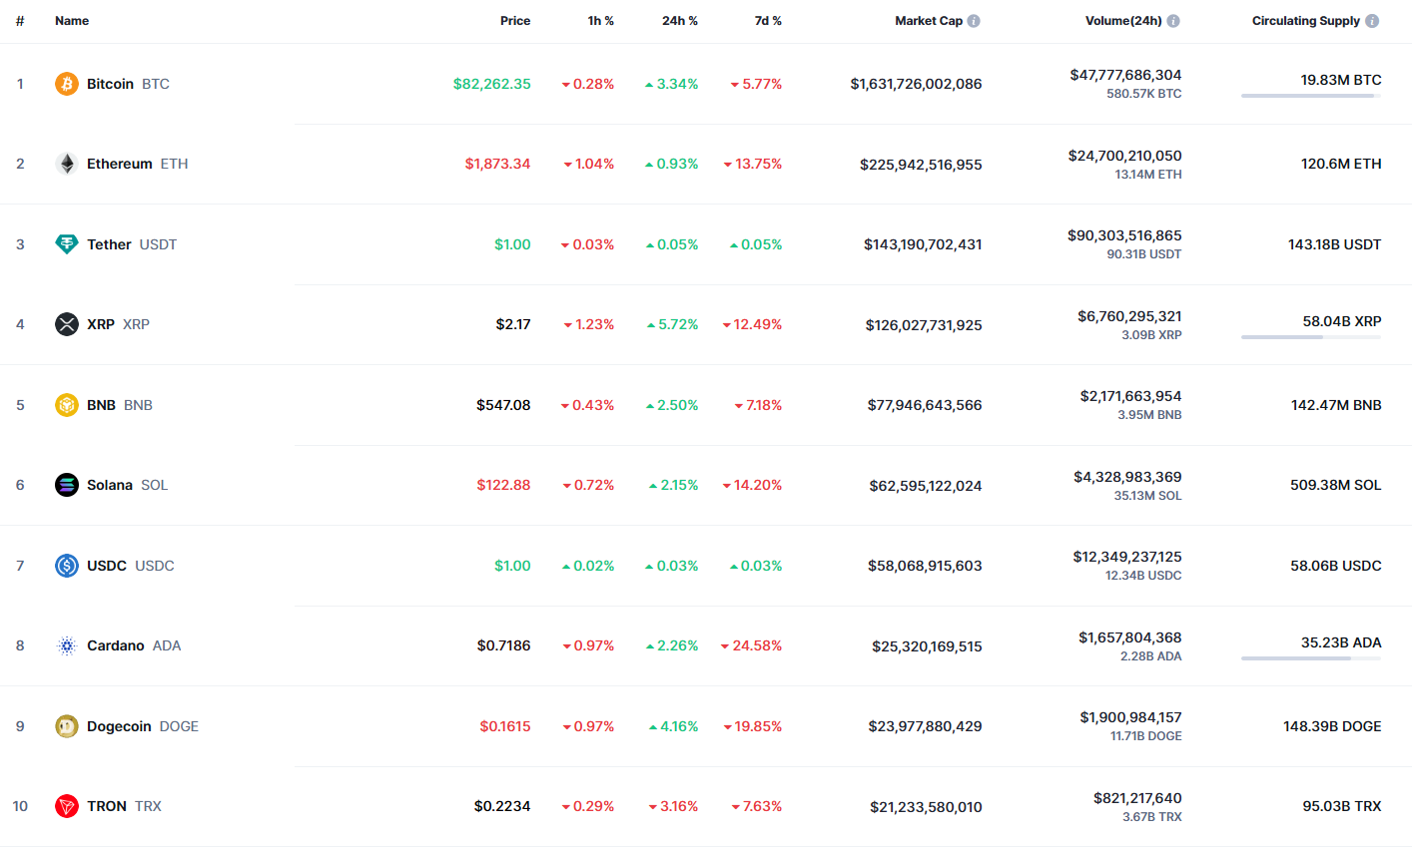This screenshot has height=848, width=1412.
Task: Click XRP 24h change 5.72%
Action: pyautogui.click(x=672, y=324)
